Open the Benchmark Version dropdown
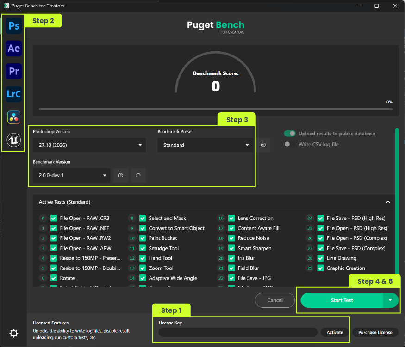 [72, 175]
